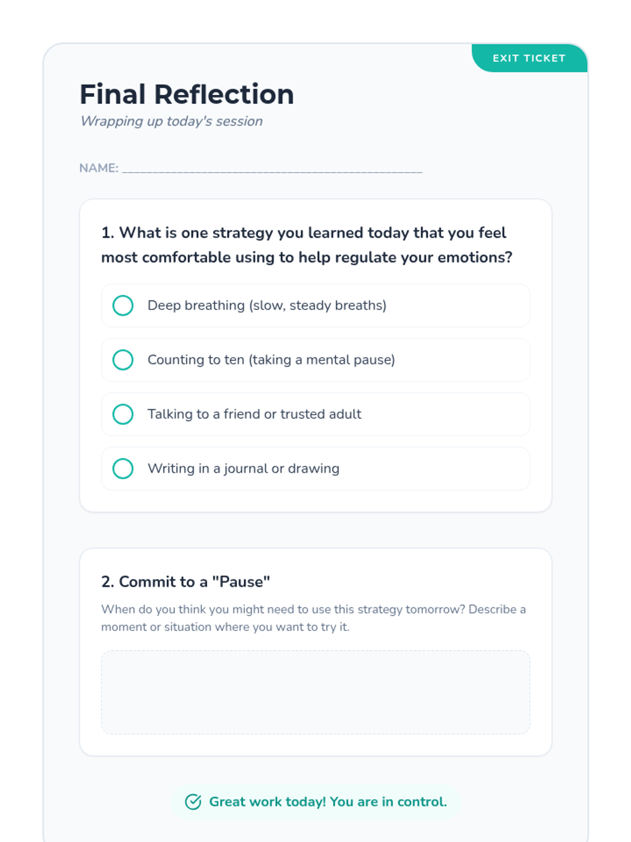Click the question 1 strategy prompt text

tap(306, 245)
